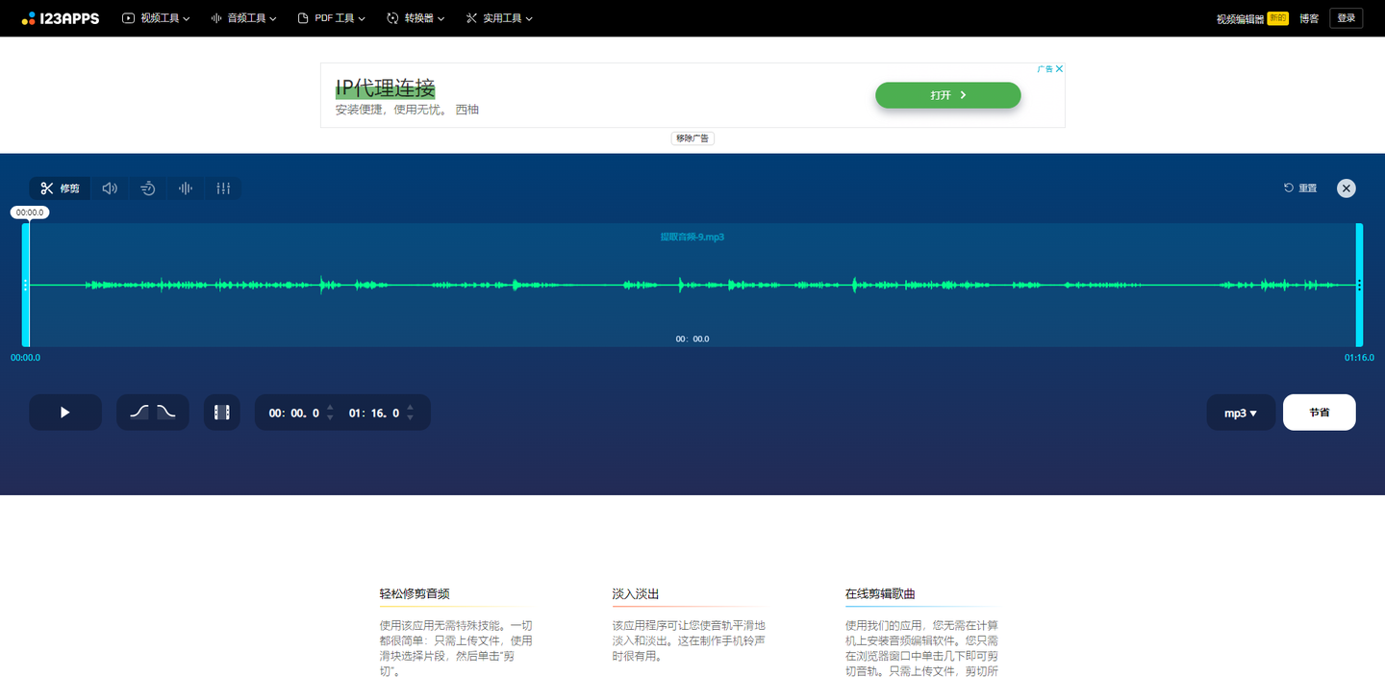Open the 实用工具 menu
The height and width of the screenshot is (677, 1385).
(x=499, y=18)
